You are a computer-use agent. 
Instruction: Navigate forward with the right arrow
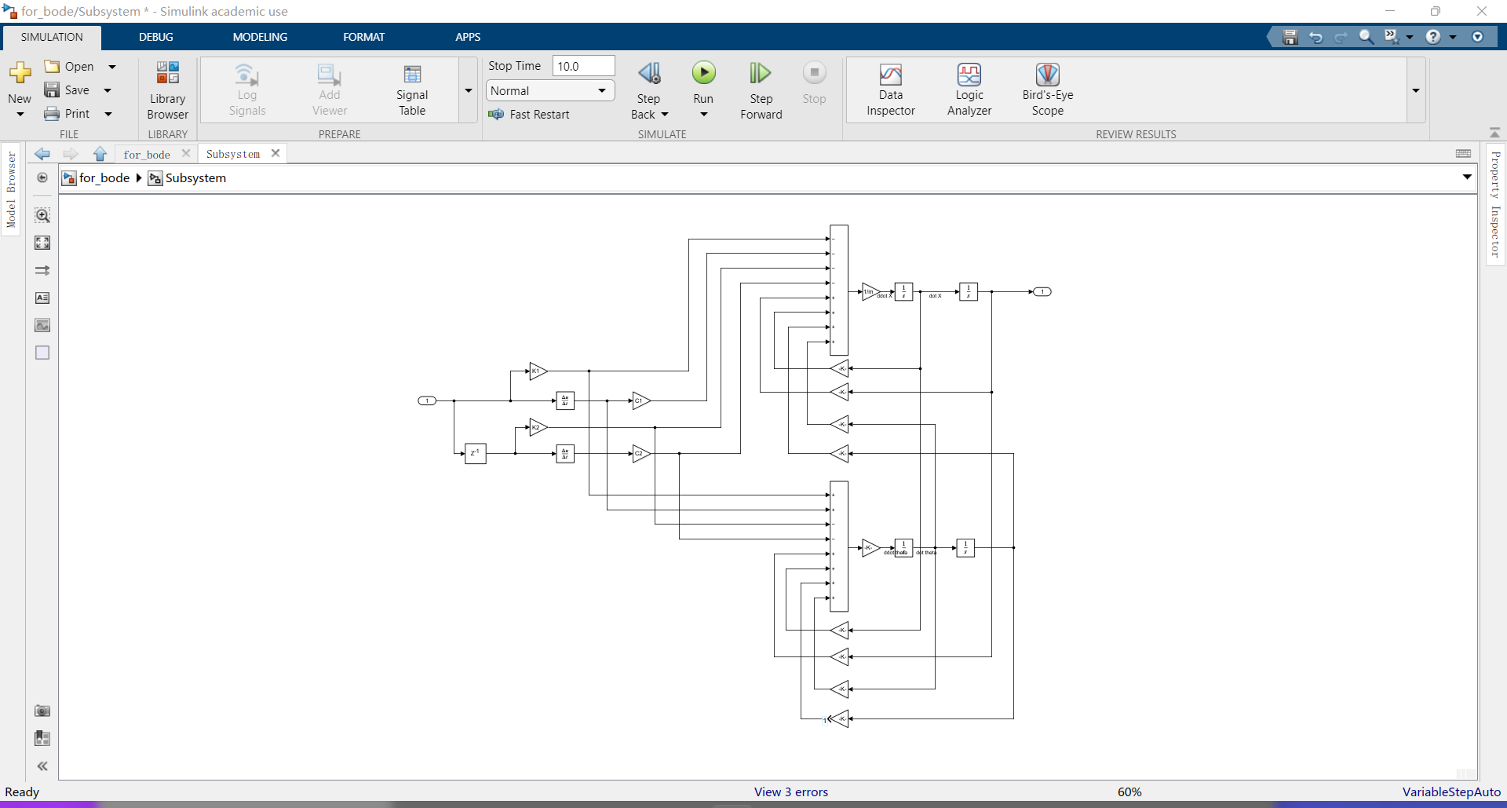71,154
